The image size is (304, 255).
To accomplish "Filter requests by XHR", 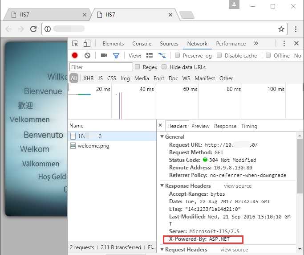I will [x=89, y=78].
